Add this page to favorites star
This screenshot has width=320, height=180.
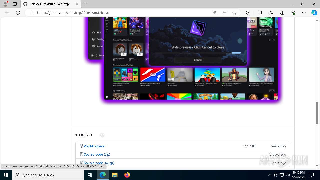[x=234, y=13]
